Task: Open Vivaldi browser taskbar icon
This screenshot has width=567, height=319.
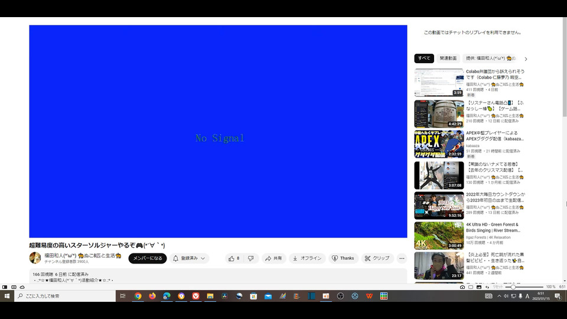Action: 195,296
